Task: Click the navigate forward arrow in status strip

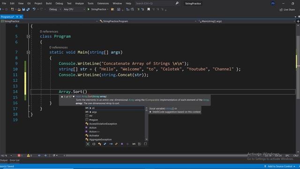Action: coord(45,155)
